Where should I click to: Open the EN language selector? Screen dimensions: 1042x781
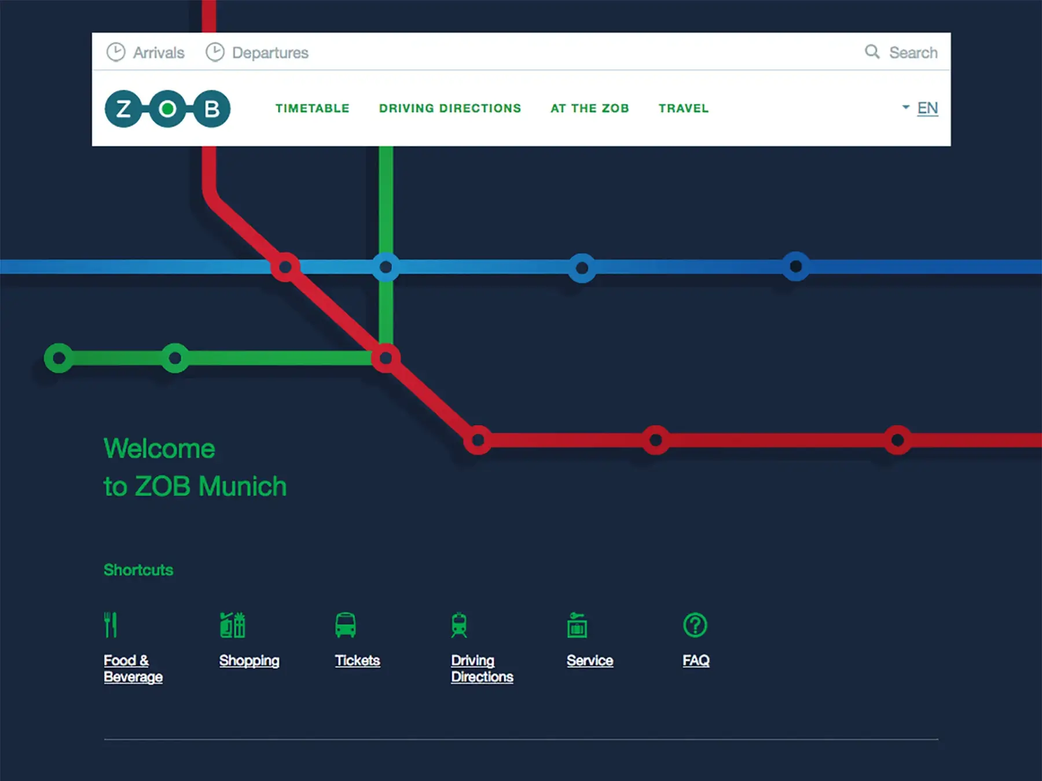click(x=927, y=108)
